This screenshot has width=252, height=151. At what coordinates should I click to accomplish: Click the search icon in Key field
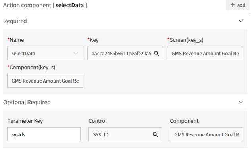point(156,53)
